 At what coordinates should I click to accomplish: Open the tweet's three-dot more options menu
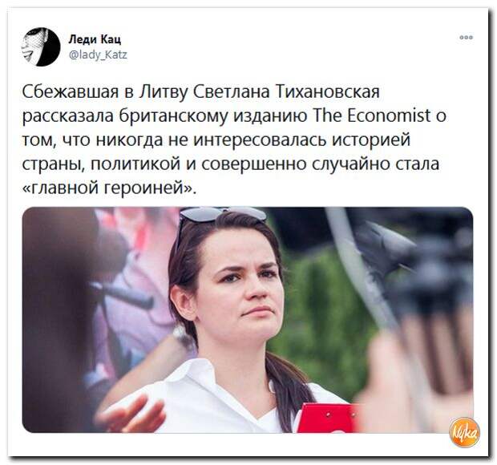pos(467,38)
